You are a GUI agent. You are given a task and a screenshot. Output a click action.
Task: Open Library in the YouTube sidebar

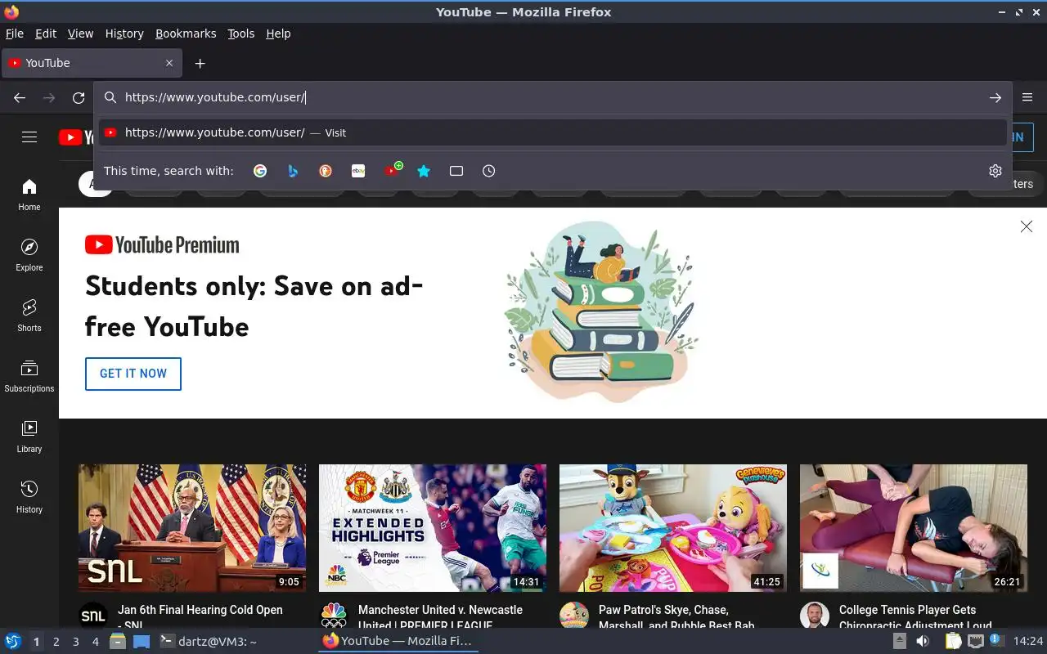coord(29,437)
